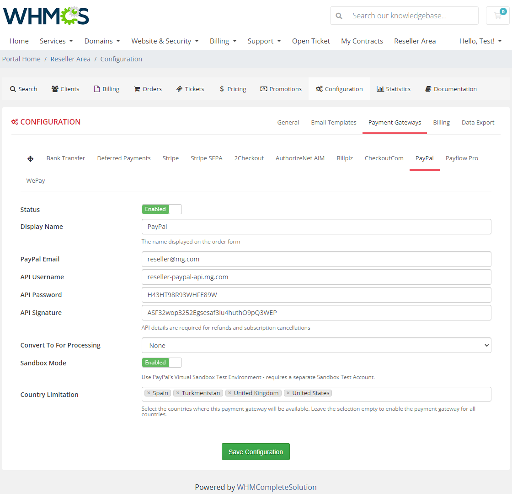
Task: Open the configuration Billing tab
Action: point(441,123)
